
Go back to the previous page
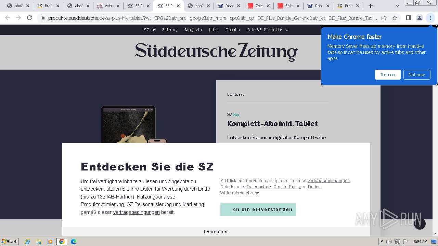(8, 18)
